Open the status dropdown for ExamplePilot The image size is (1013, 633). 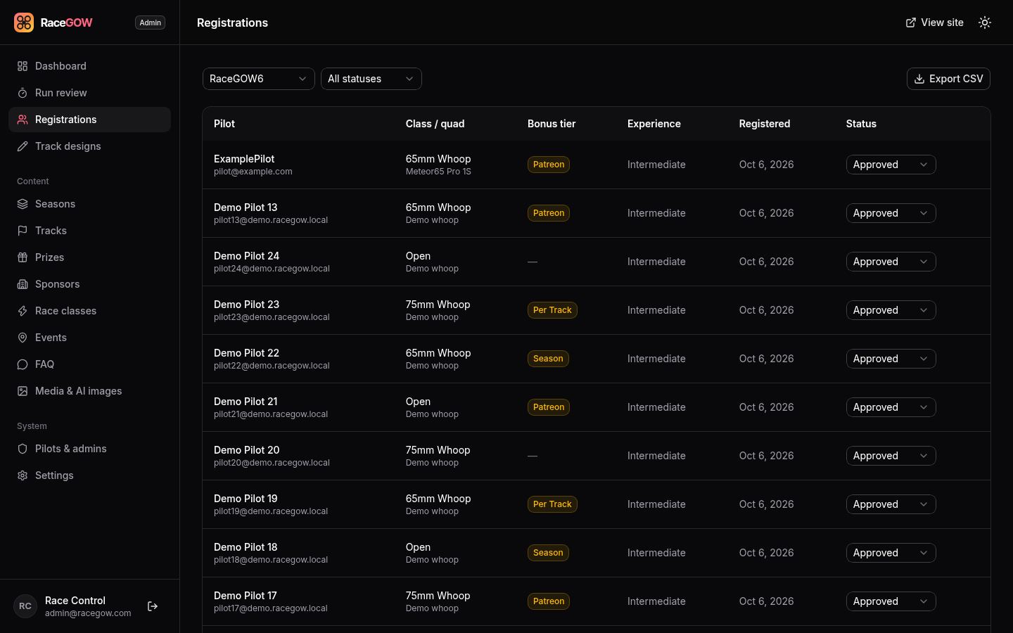[x=891, y=165]
